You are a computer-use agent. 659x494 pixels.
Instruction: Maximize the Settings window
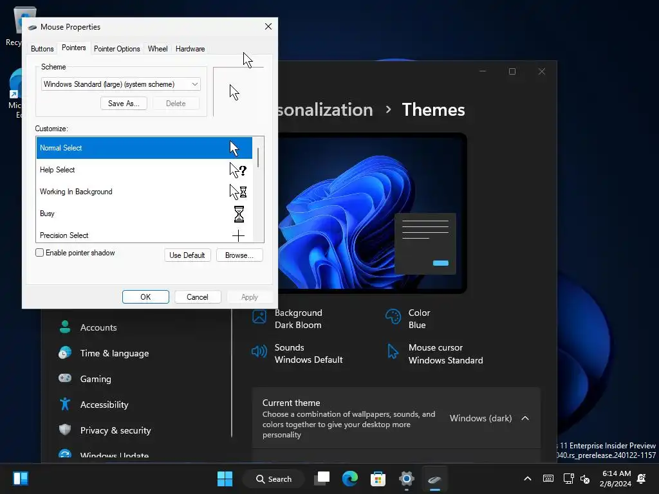512,71
